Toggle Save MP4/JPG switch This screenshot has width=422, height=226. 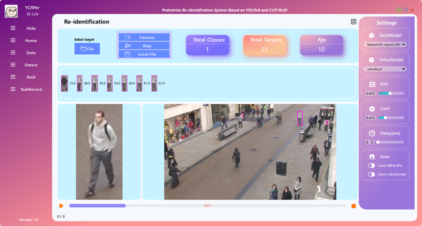click(x=371, y=166)
